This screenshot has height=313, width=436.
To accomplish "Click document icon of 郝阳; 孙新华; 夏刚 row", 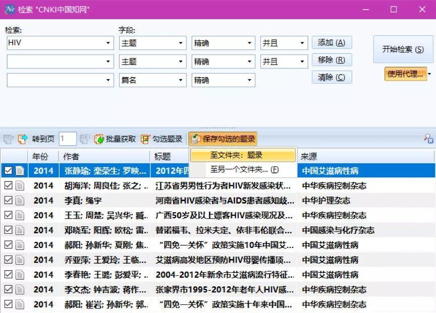I will click(20, 245).
